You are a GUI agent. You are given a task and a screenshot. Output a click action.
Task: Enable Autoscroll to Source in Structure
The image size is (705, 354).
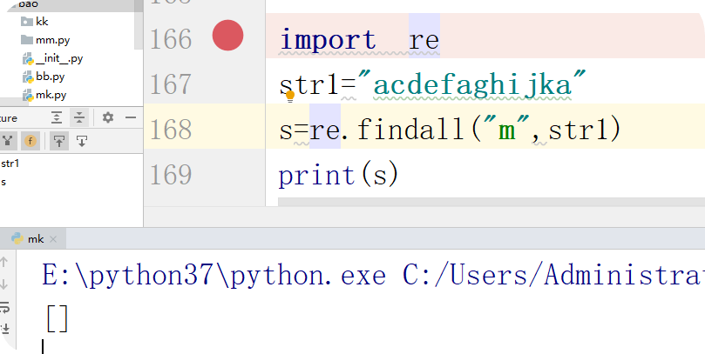[x=58, y=140]
